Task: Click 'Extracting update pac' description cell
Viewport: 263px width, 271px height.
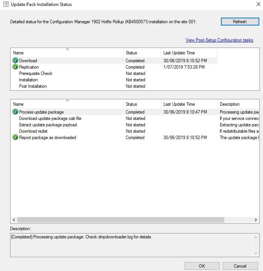Action: point(239,124)
